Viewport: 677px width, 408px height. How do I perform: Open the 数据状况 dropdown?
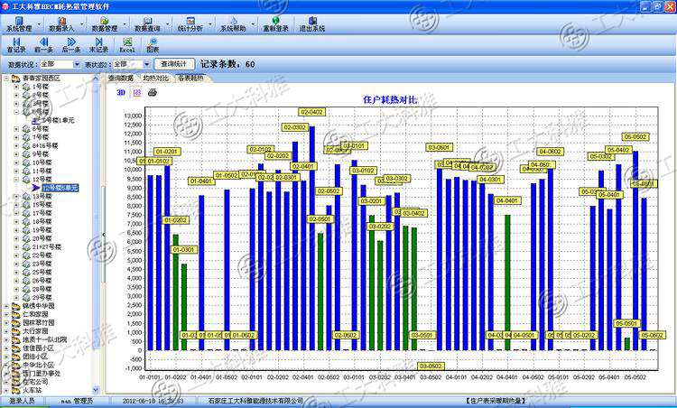coord(77,64)
